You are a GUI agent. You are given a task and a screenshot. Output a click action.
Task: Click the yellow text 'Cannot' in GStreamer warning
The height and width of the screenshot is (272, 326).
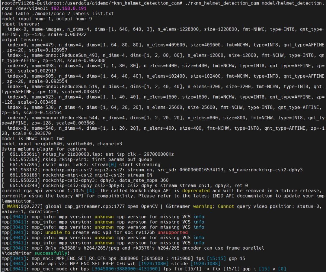pyautogui.click(x=226, y=206)
